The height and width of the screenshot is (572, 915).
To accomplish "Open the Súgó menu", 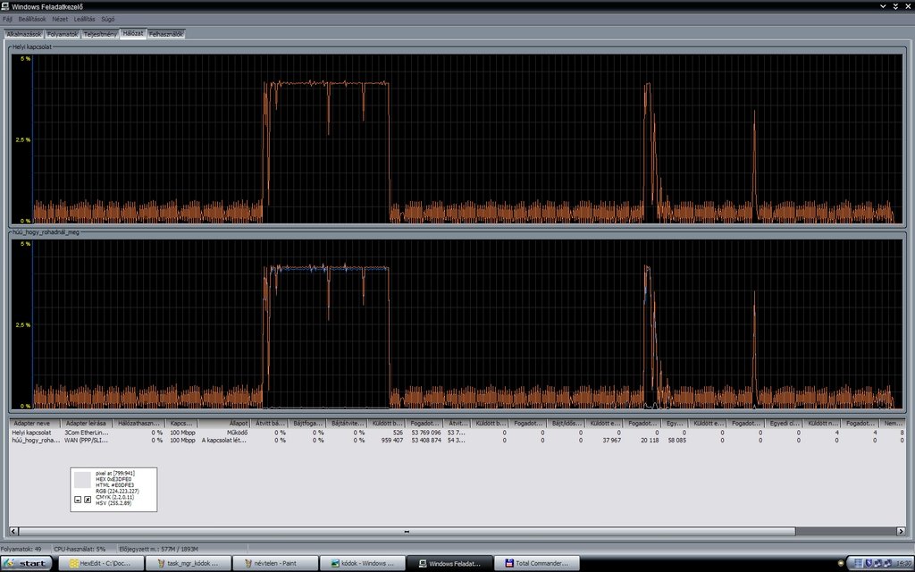I will 108,20.
